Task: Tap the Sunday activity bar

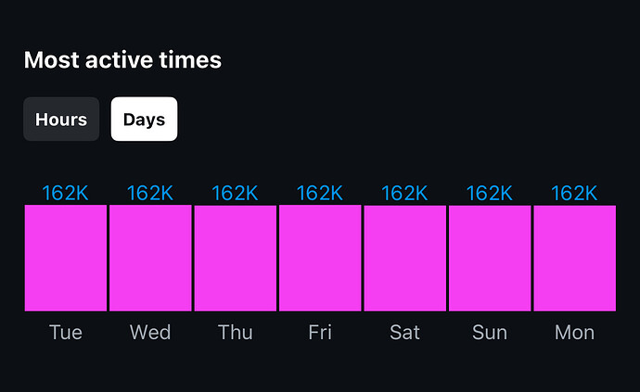Action: coord(491,259)
